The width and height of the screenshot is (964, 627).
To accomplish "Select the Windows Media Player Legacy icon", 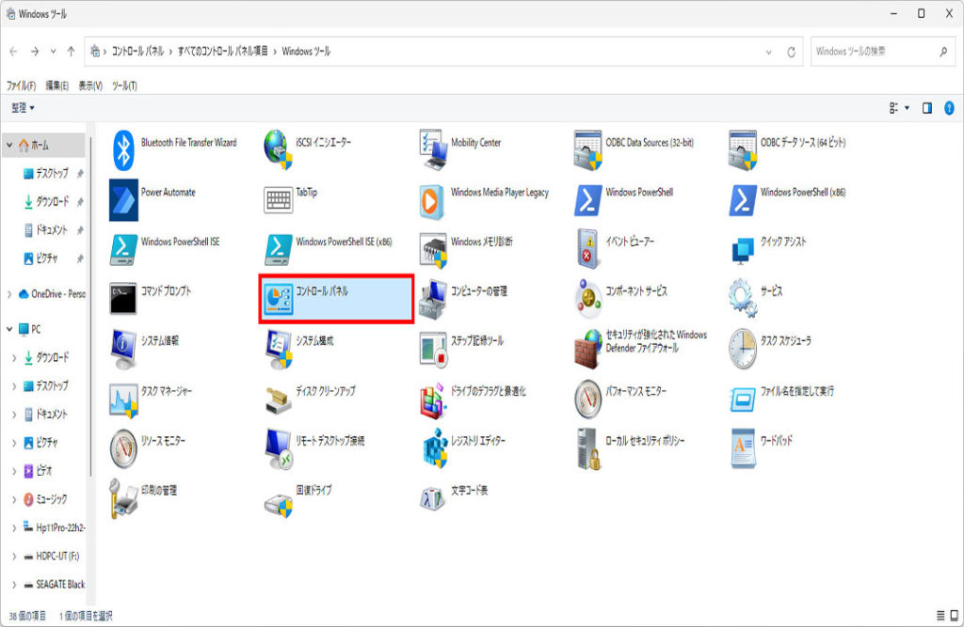I will click(434, 198).
